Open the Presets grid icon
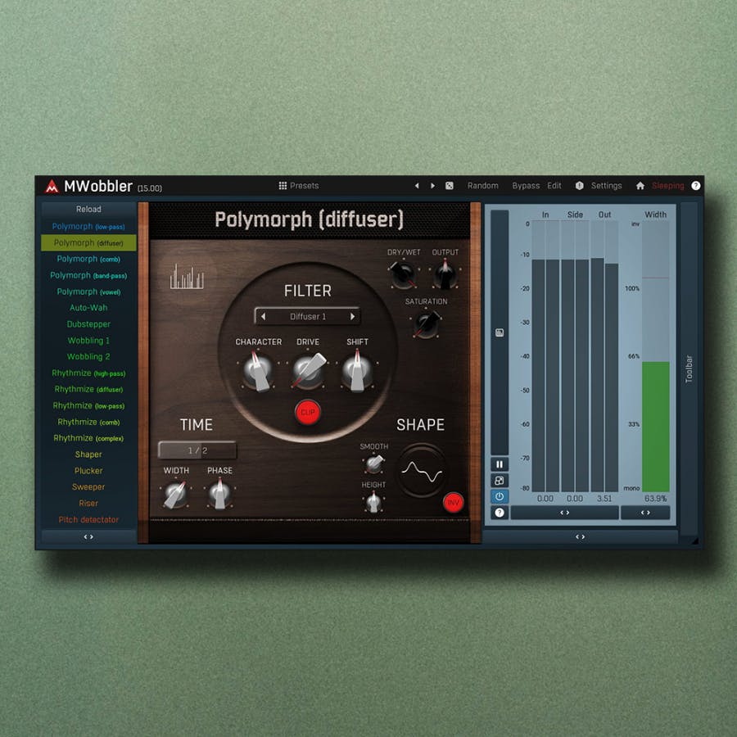Viewport: 737px width, 737px height. (x=283, y=186)
